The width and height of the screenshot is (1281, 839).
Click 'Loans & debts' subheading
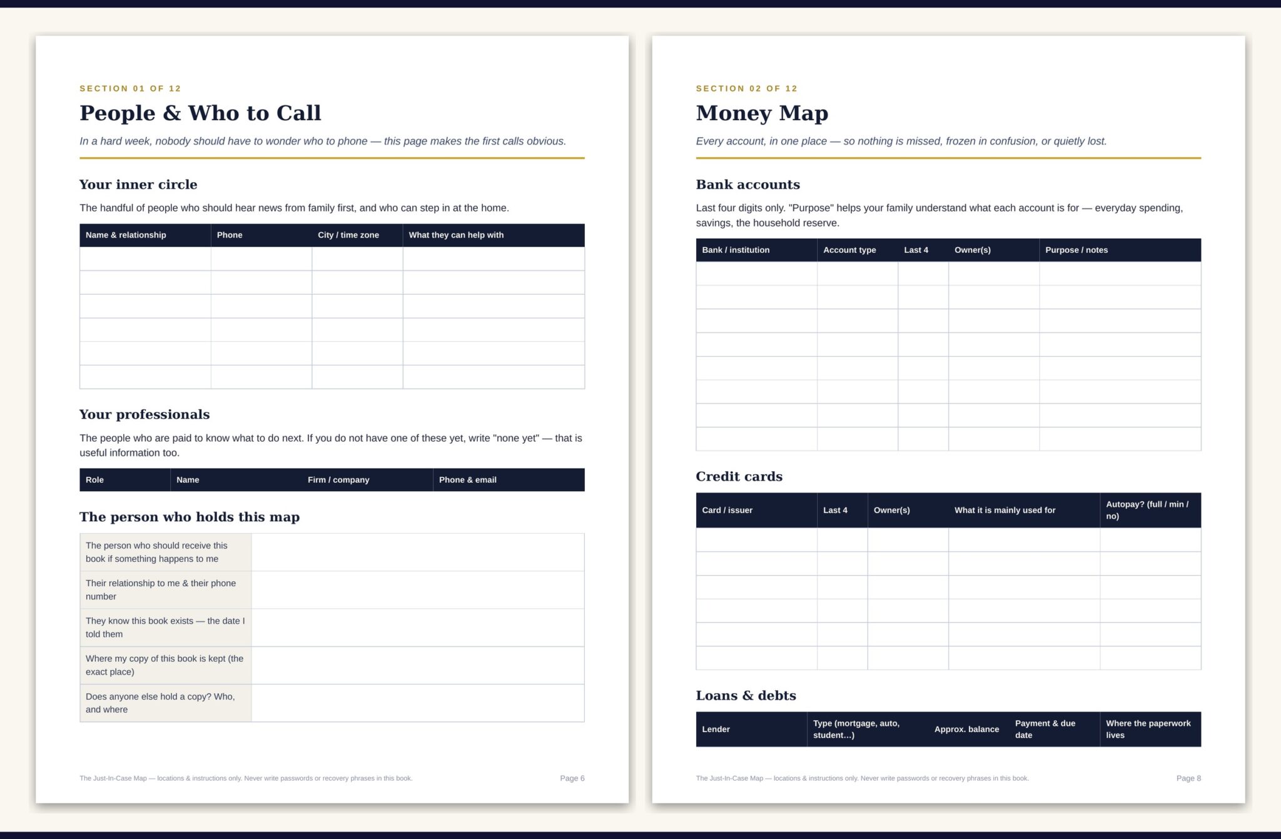tap(746, 696)
